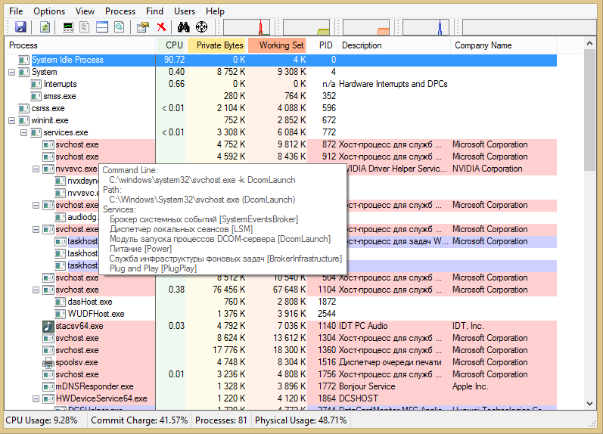The height and width of the screenshot is (434, 603).
Task: Collapse the HWDeviceService64.exe tree node
Action: click(36, 398)
